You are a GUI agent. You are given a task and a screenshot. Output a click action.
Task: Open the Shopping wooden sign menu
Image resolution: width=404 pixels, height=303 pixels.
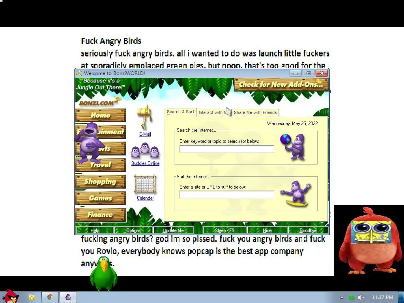(x=101, y=181)
